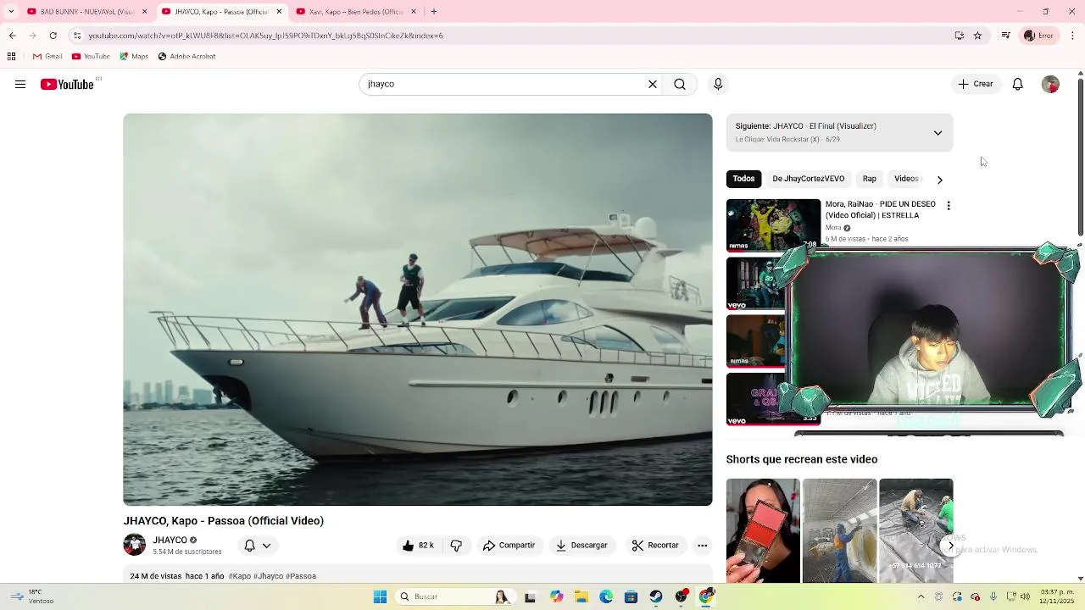Viewport: 1085px width, 610px height.
Task: Bookmark this page with the star icon
Action: point(977,36)
